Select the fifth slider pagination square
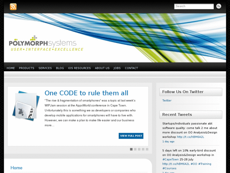This screenshot has width=230, height=173. pos(147,149)
